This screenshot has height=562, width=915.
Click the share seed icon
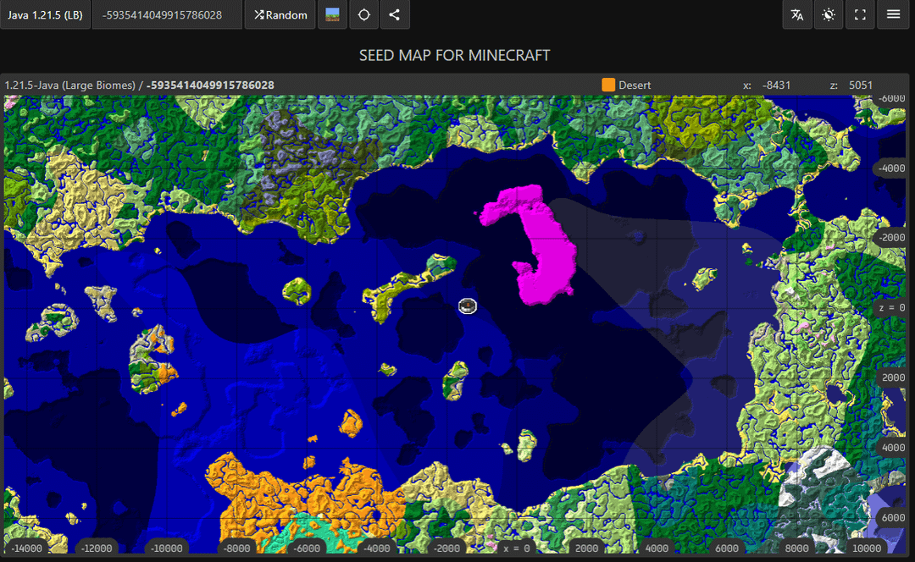tap(394, 15)
